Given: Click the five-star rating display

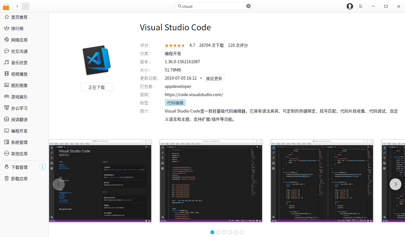Looking at the screenshot, I should [x=175, y=46].
